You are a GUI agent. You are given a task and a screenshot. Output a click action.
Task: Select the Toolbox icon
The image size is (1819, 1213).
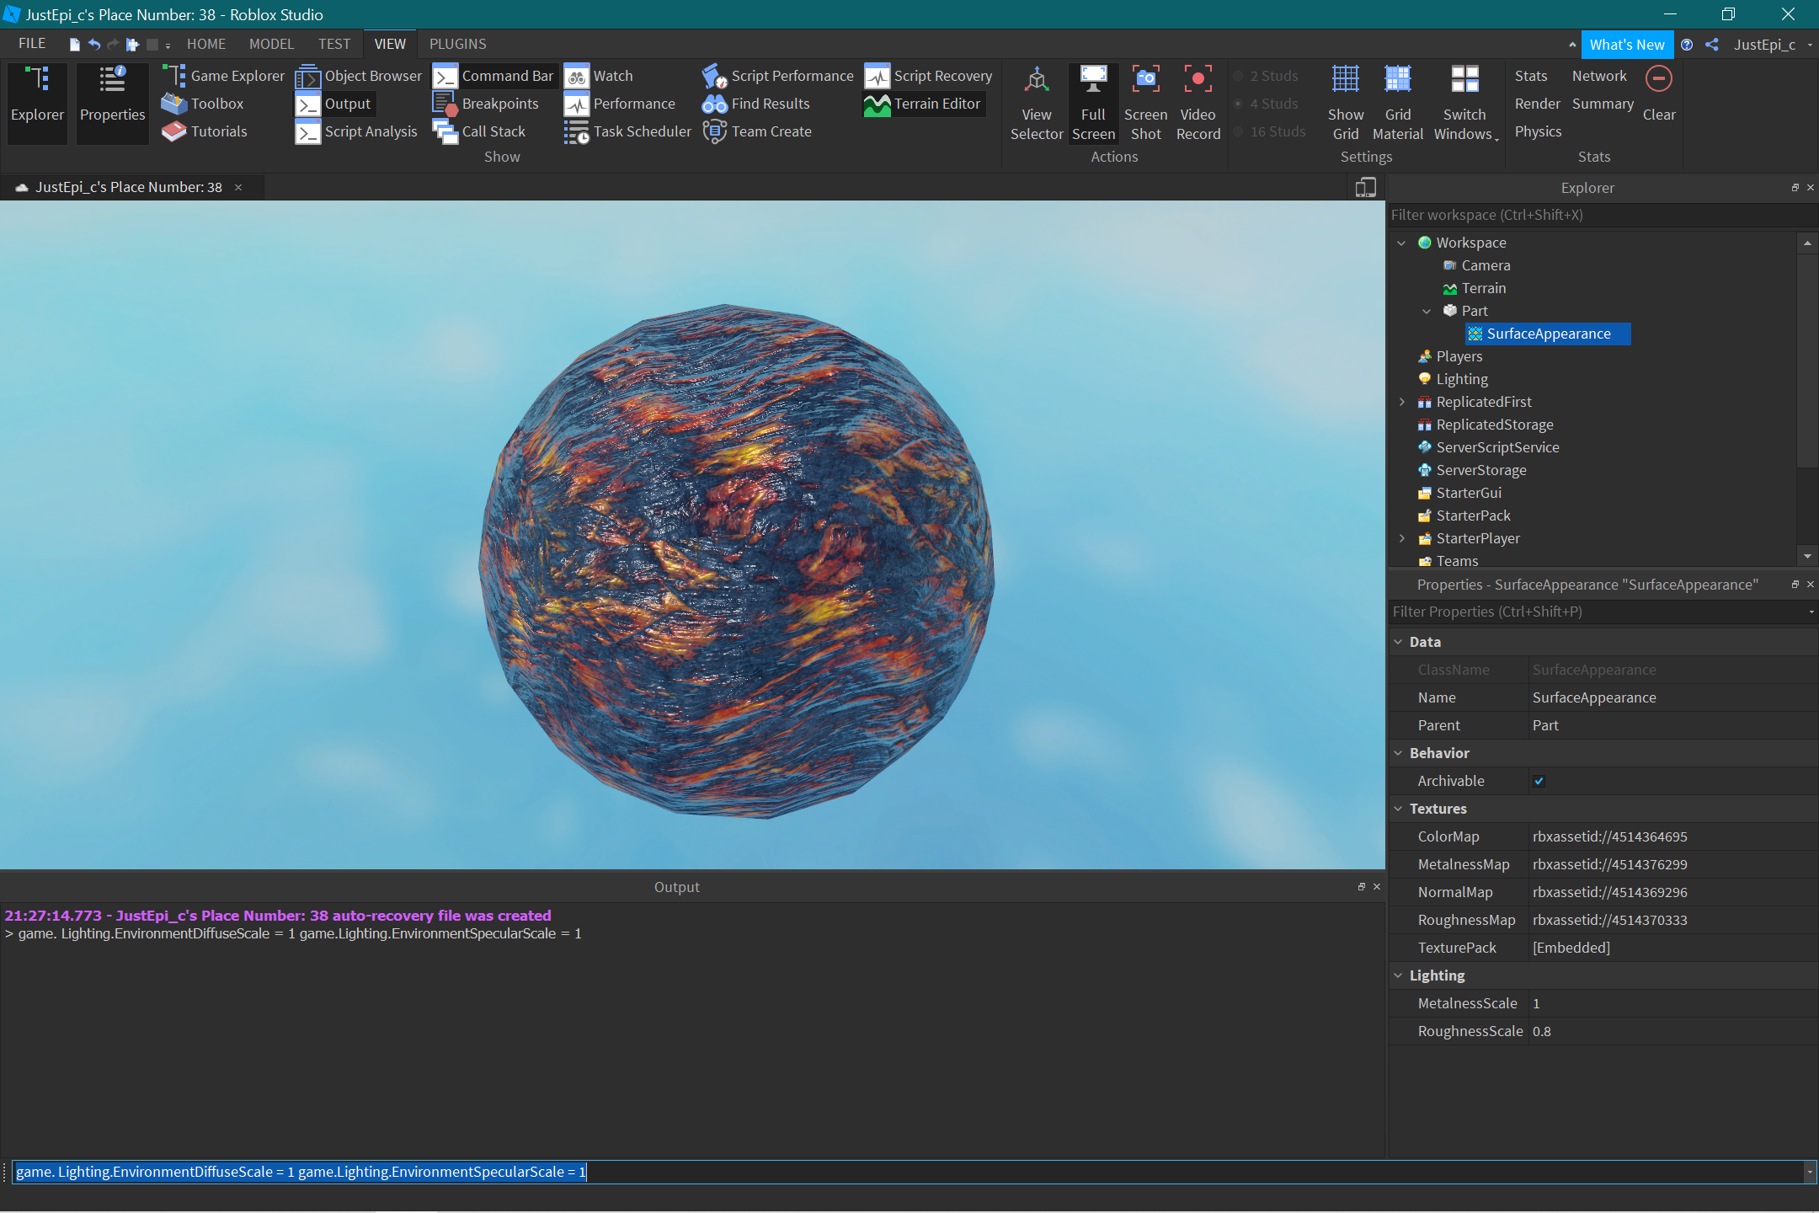click(x=173, y=104)
